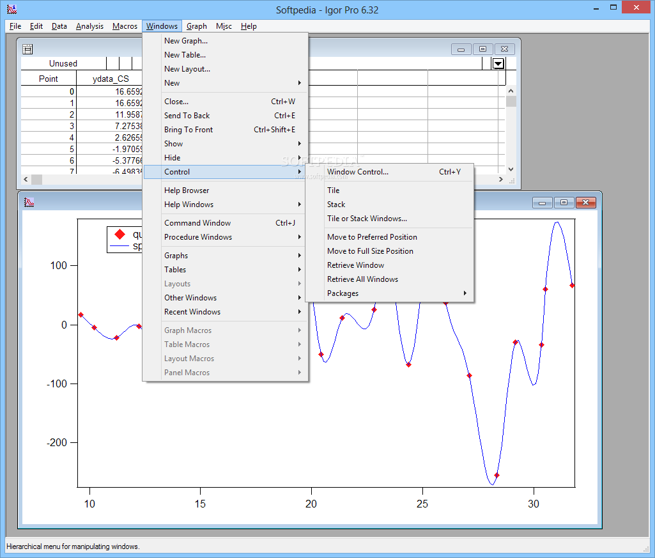Choose Retrieve Window
The height and width of the screenshot is (558, 655).
click(390, 265)
